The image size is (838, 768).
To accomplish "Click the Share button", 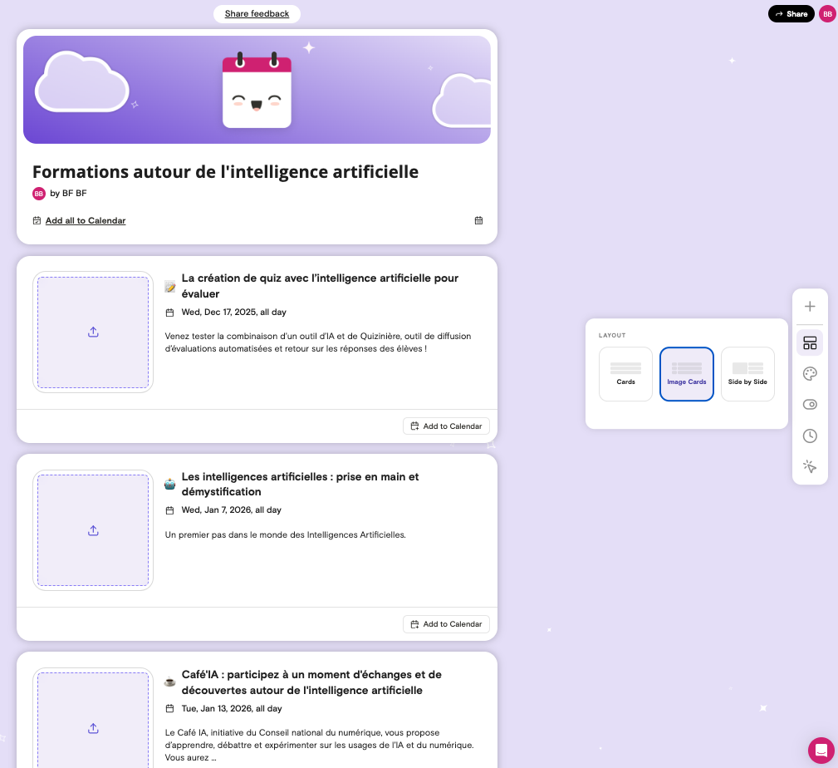I will 791,14.
